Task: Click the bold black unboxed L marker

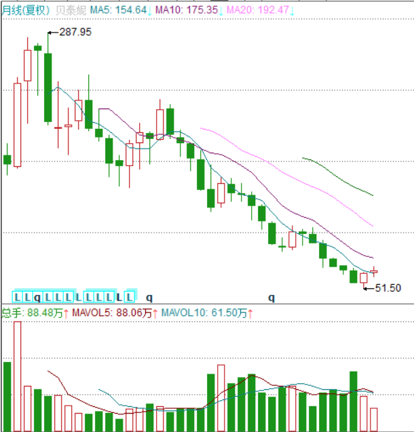Action: point(119,297)
